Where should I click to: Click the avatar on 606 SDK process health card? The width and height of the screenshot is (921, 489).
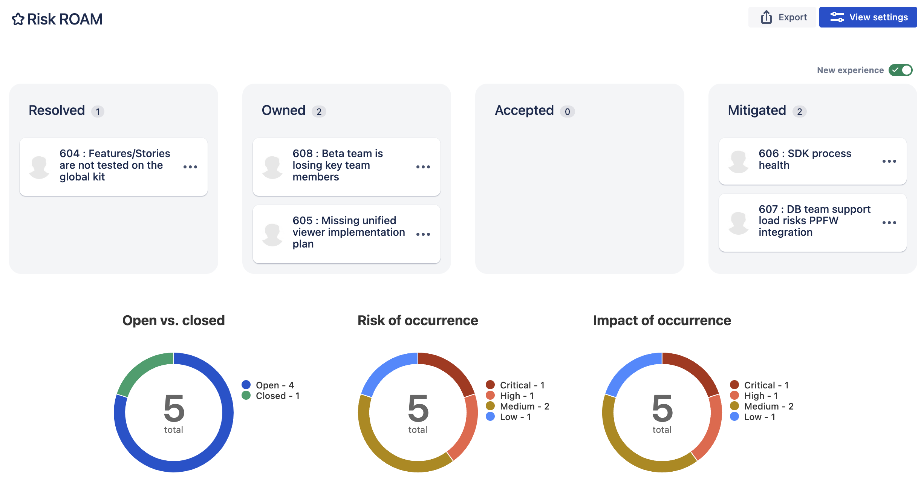click(739, 161)
